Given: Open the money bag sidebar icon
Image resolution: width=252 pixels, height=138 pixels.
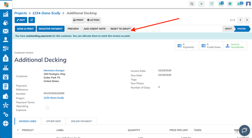Looking at the screenshot, I should 6,58.
